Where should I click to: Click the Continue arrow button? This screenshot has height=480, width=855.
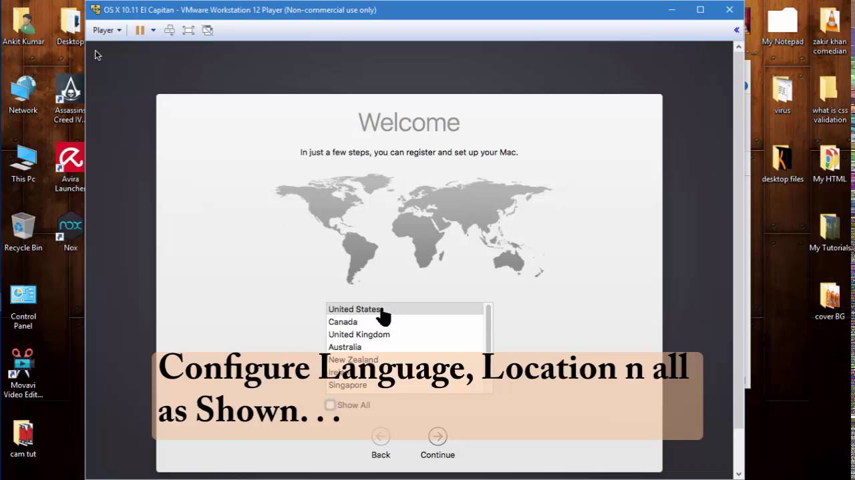(x=438, y=437)
